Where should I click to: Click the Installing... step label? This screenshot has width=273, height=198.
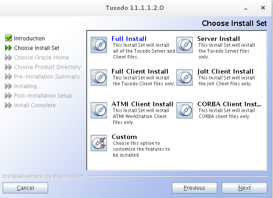point(28,86)
